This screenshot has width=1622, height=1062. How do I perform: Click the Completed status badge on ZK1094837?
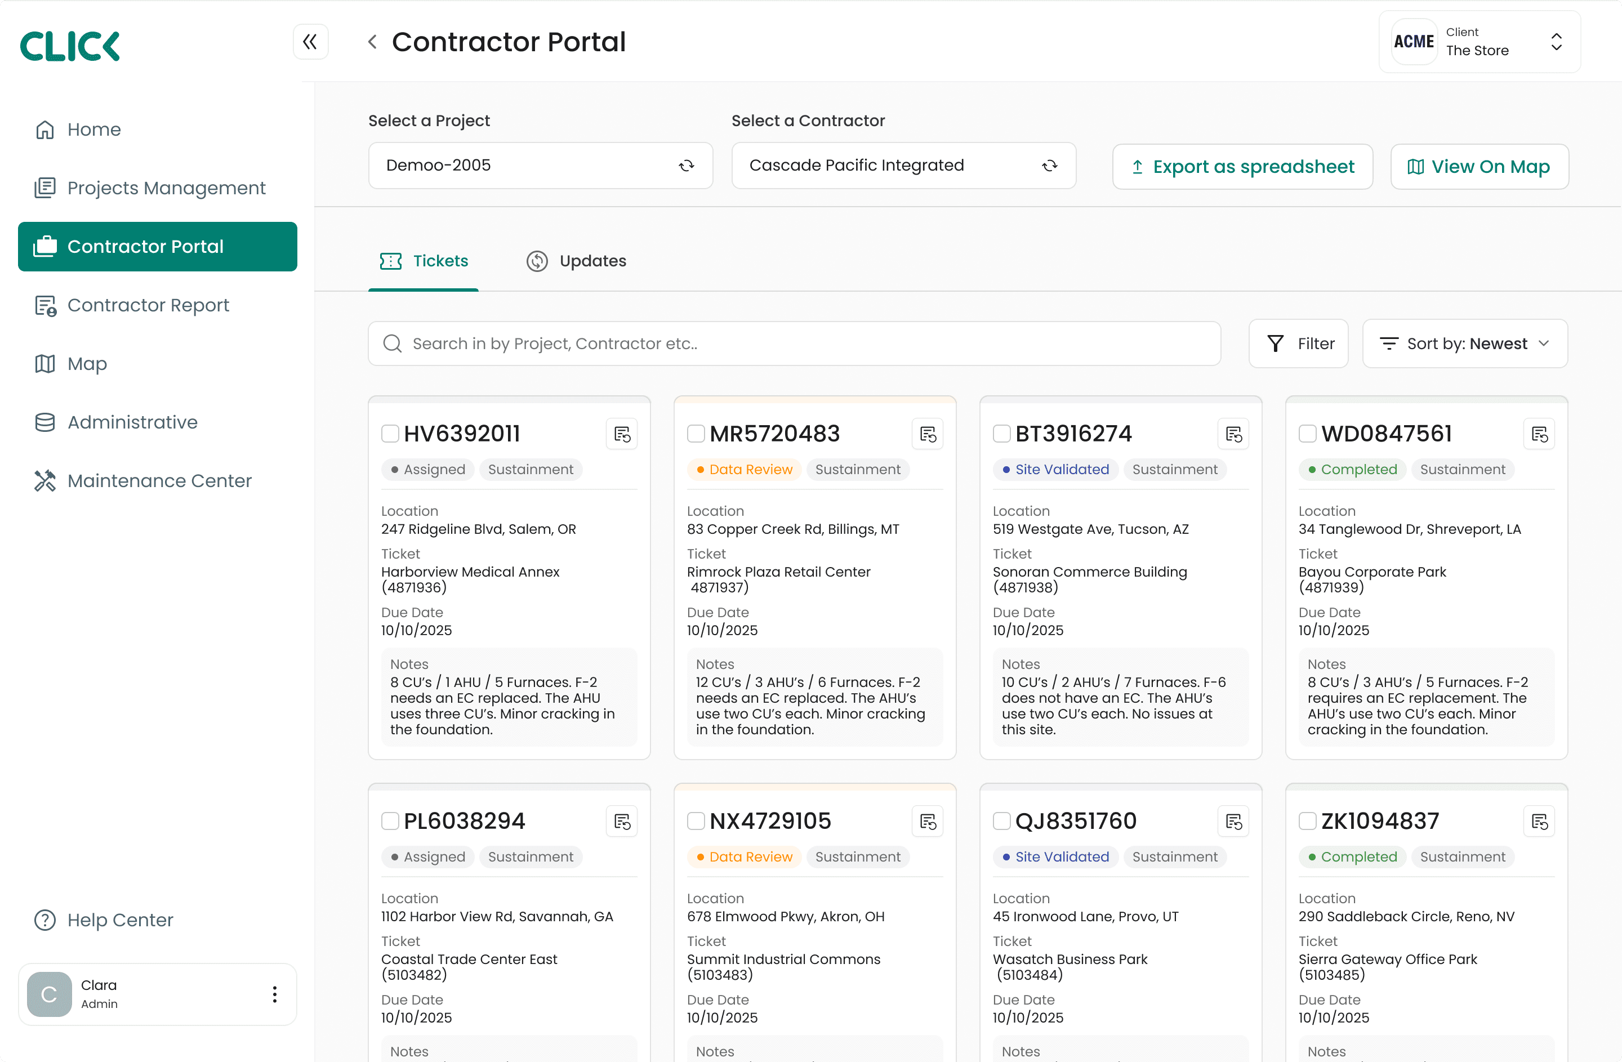point(1352,857)
